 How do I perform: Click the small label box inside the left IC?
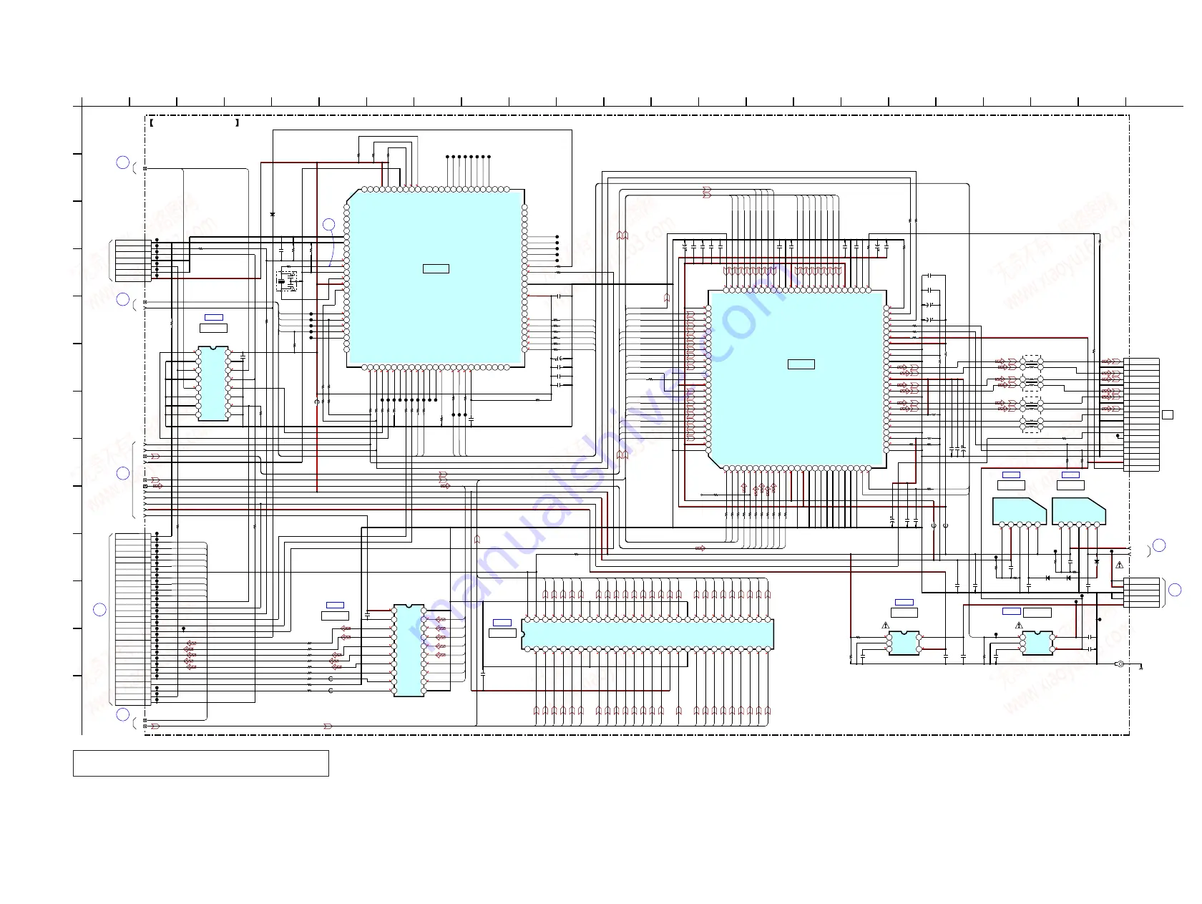436,268
